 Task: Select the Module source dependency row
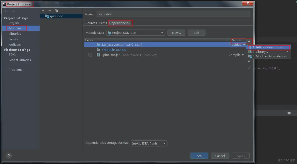[165, 50]
